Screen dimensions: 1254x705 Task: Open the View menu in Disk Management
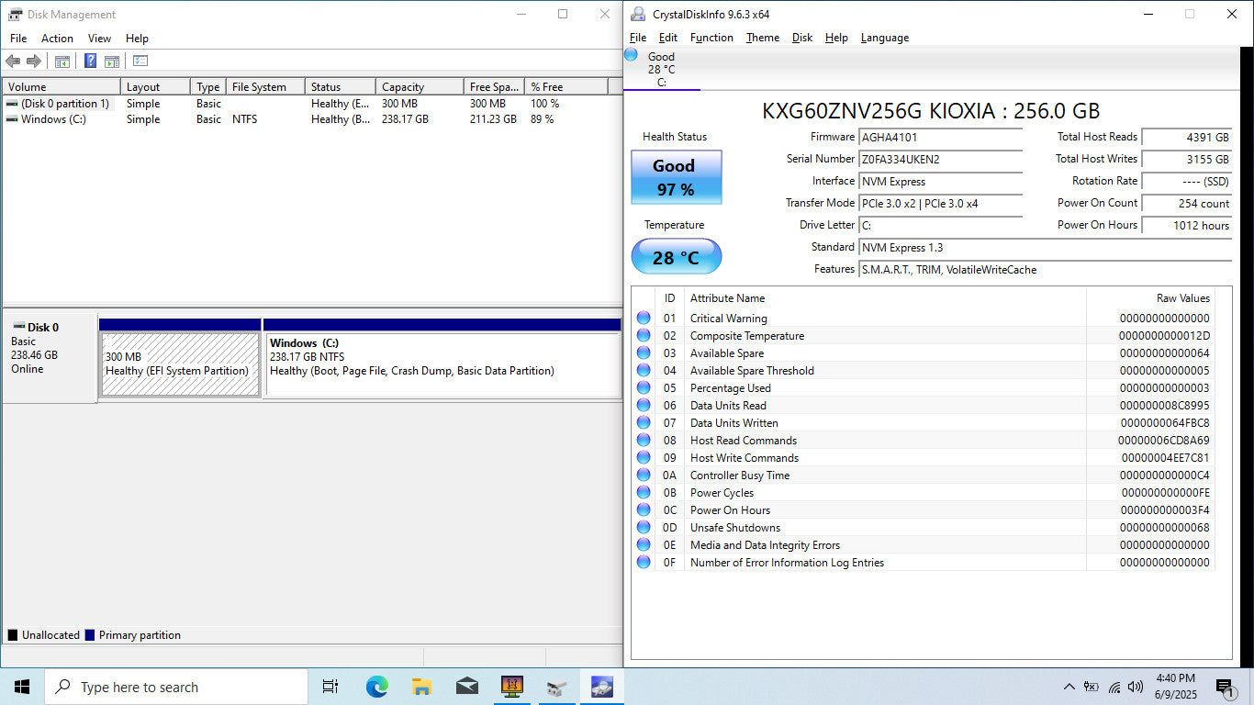pos(99,39)
